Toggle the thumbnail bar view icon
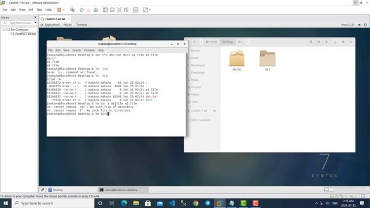This screenshot has width=370, height=208. click(112, 10)
